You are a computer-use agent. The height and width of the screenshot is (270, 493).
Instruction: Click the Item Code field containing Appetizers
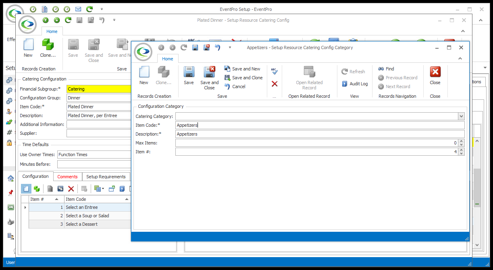click(320, 125)
